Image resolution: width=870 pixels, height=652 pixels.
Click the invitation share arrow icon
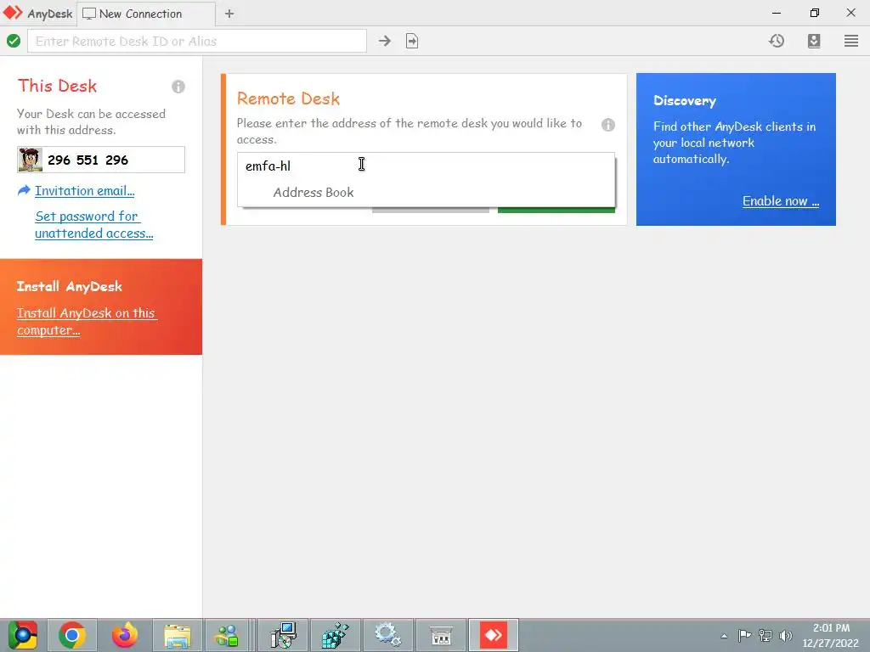click(24, 191)
